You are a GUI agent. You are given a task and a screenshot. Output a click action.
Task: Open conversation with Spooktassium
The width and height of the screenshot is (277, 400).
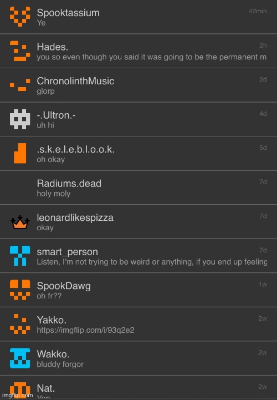click(138, 17)
